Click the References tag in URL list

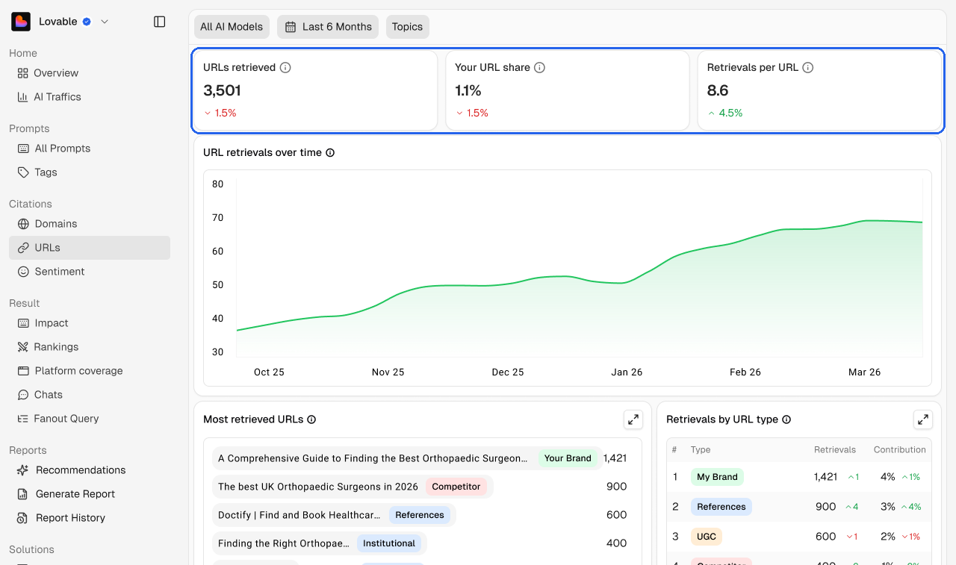tap(420, 515)
